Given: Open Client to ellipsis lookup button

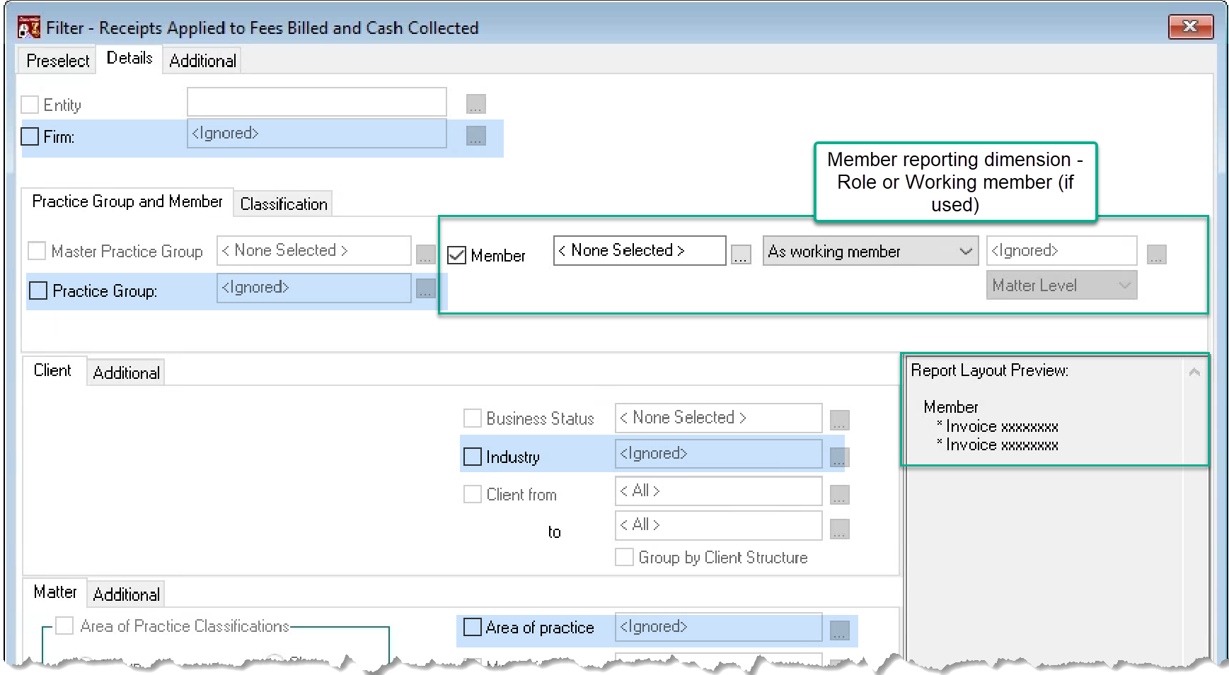Looking at the screenshot, I should click(839, 529).
